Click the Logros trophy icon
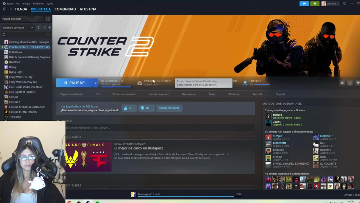 click(245, 83)
